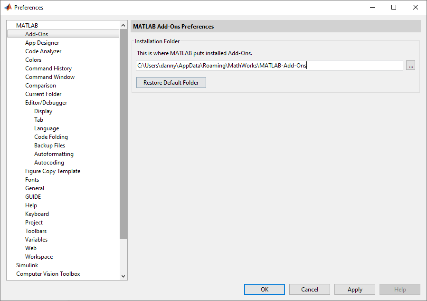Select the Editor/Debugger tree node
The width and height of the screenshot is (427, 301).
click(46, 103)
